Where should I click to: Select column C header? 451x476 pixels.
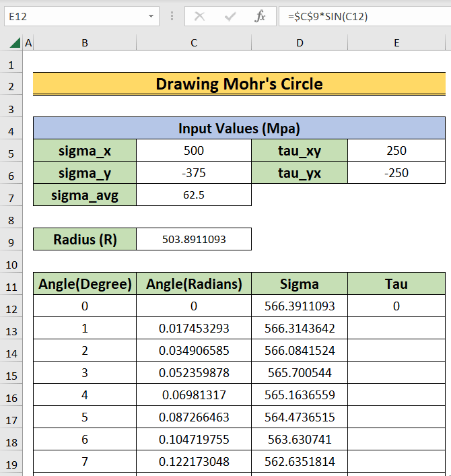coord(194,43)
